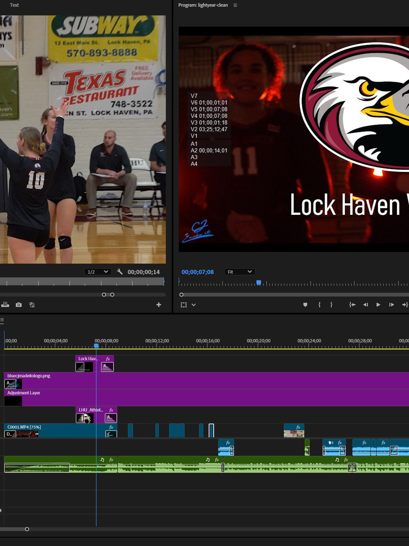The height and width of the screenshot is (546, 409).
Task: Click the Overwrite icon in Source monitor
Action: [5, 305]
